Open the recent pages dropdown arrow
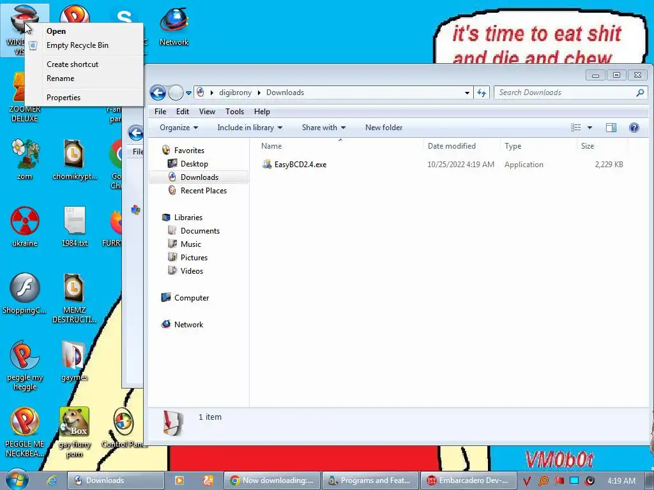Image resolution: width=654 pixels, height=490 pixels. click(x=188, y=93)
